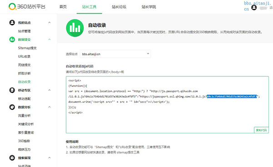Viewport: 273px width, 167px height.
Task: Click the 自动收录 page title
Action: pyautogui.click(x=97, y=25)
